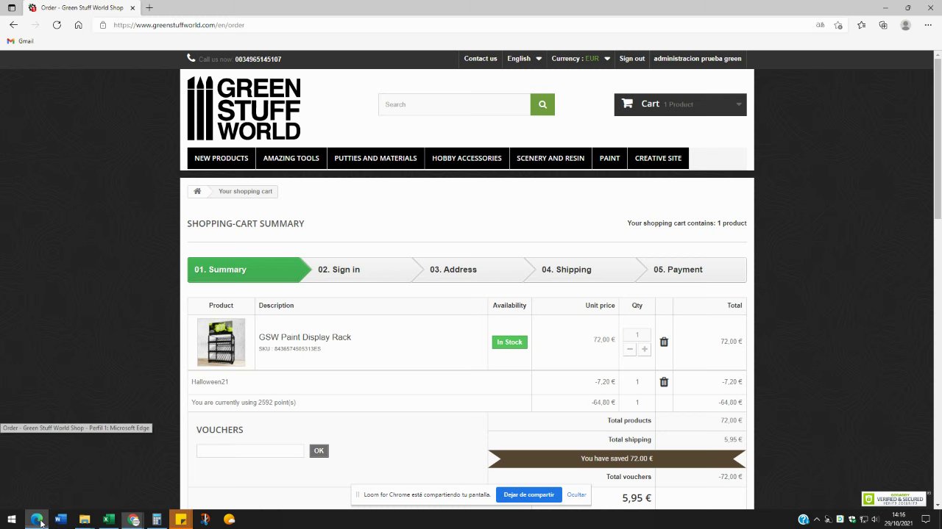This screenshot has height=529, width=942.
Task: Click the translate page icon in address bar
Action: click(820, 25)
